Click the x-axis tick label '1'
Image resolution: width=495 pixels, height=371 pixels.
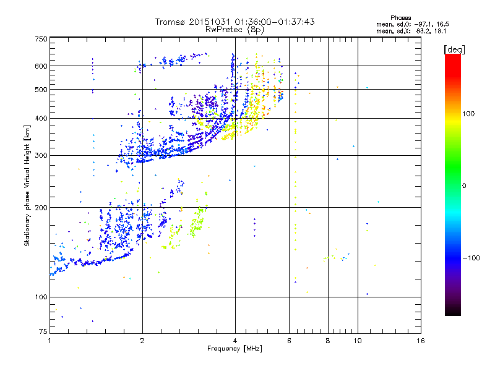coord(49,341)
